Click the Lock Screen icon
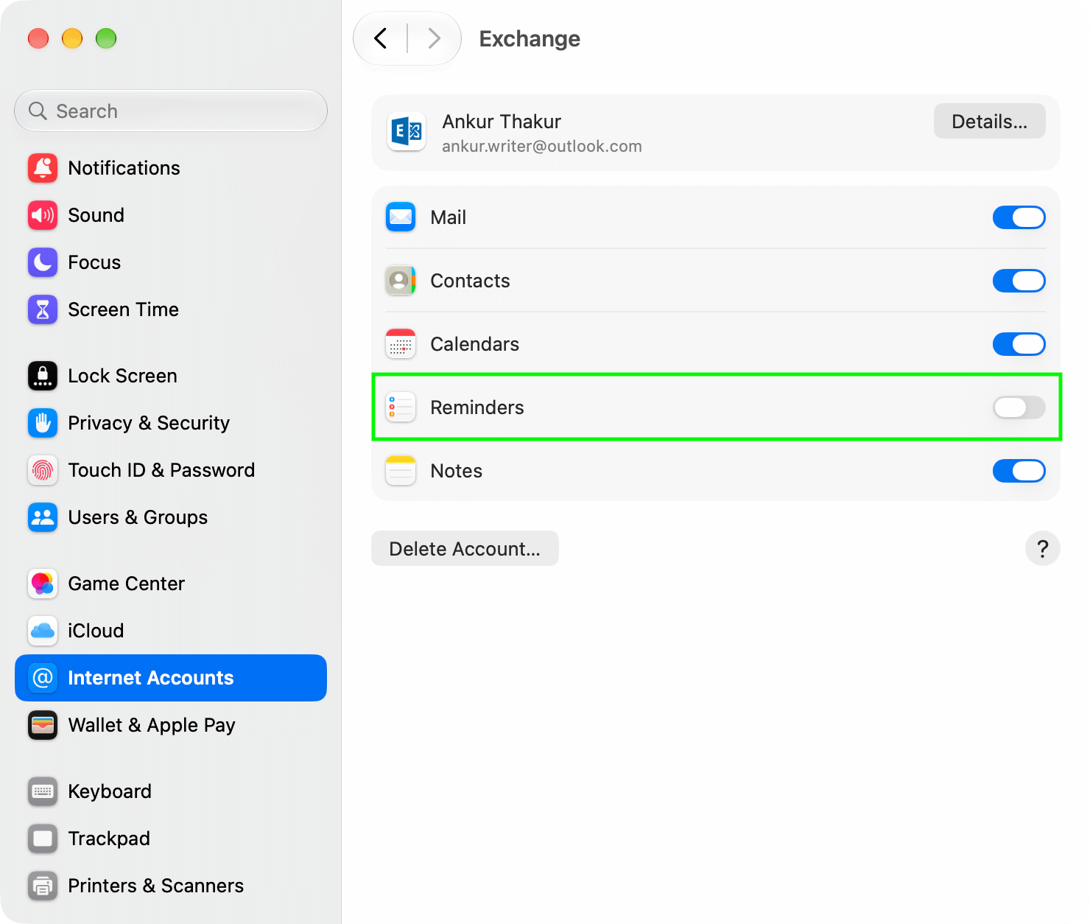This screenshot has height=924, width=1090. (43, 376)
